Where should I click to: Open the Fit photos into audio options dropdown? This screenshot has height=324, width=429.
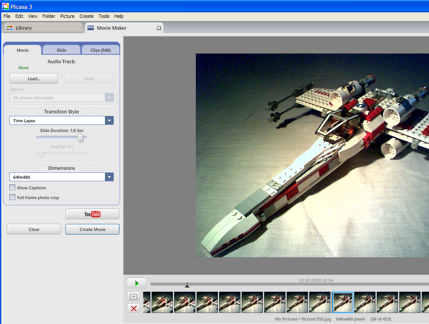pyautogui.click(x=109, y=97)
